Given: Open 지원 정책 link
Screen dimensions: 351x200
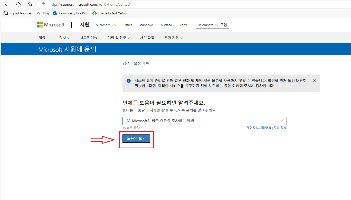Looking at the screenshot, I should click(280, 128).
